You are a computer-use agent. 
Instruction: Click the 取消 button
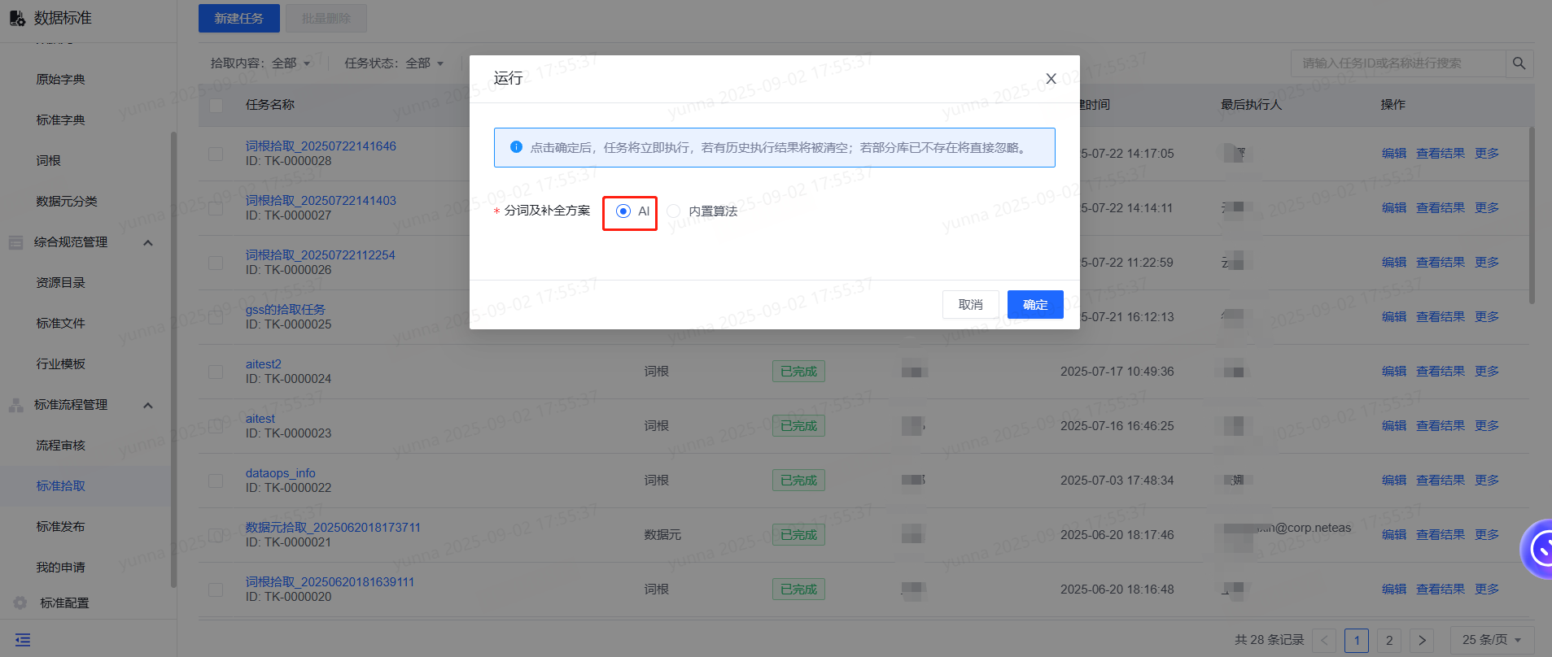(x=971, y=305)
